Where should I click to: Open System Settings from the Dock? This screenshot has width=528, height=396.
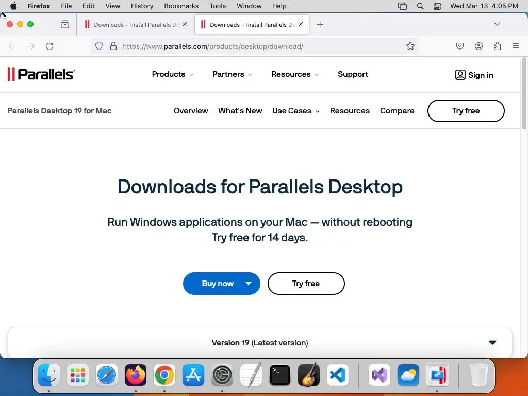click(222, 375)
